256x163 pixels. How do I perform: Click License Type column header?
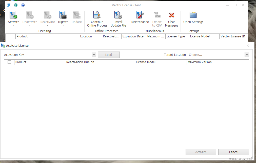click(x=177, y=36)
